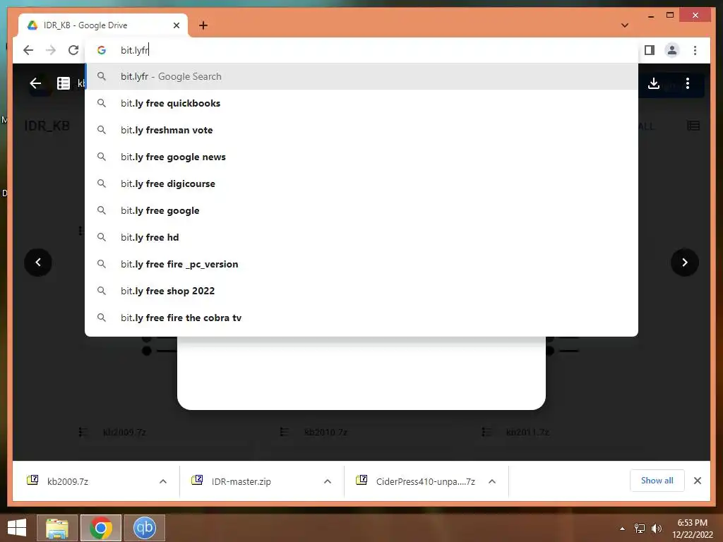Expand options chevron for kb2009.7z download
The height and width of the screenshot is (542, 723).
pos(163,481)
